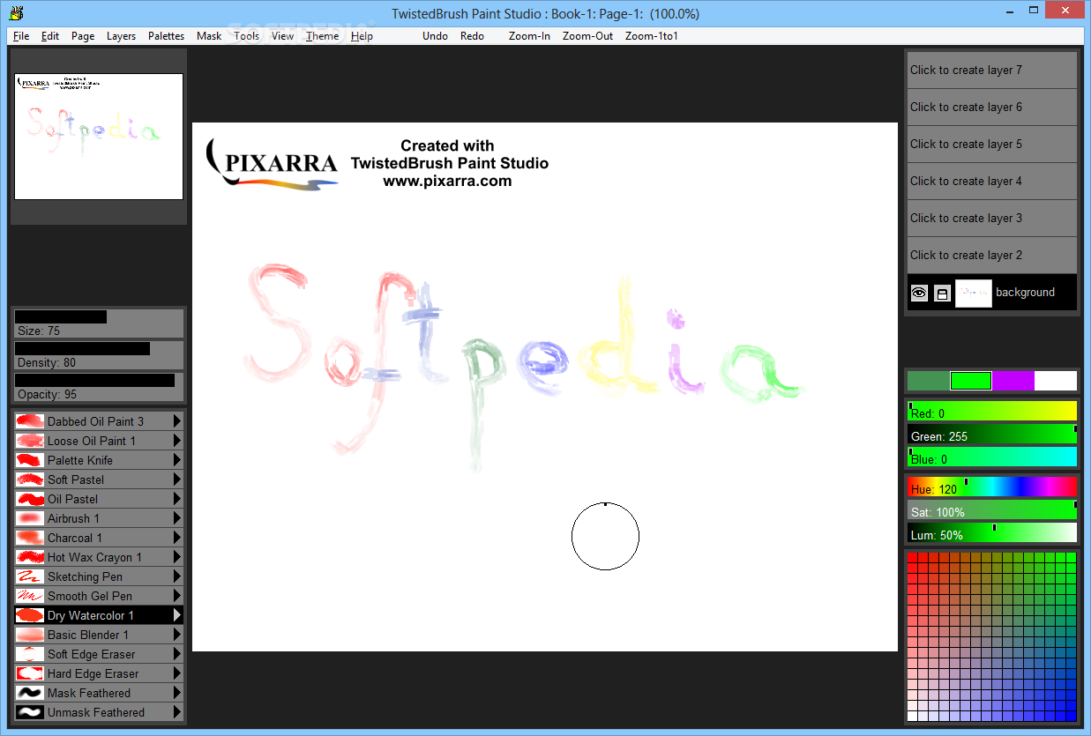This screenshot has height=736, width=1091.
Task: Open the Dry Watercolor 1 brush arrow
Action: click(x=177, y=615)
